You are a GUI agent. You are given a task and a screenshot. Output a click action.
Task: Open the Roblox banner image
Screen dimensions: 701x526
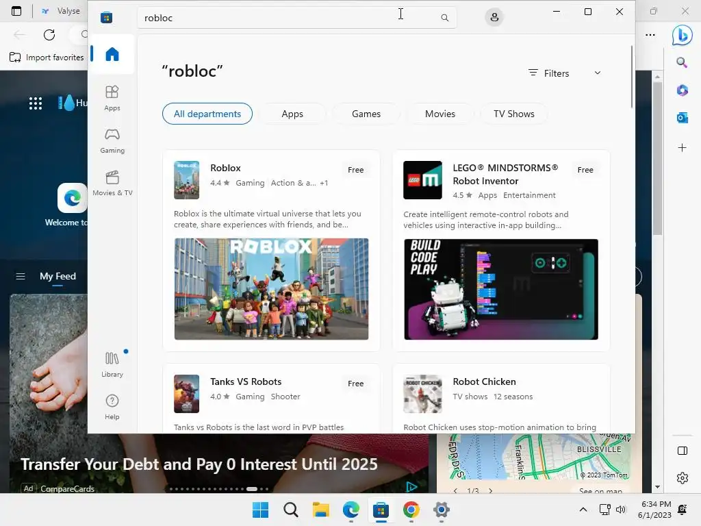[x=271, y=289]
